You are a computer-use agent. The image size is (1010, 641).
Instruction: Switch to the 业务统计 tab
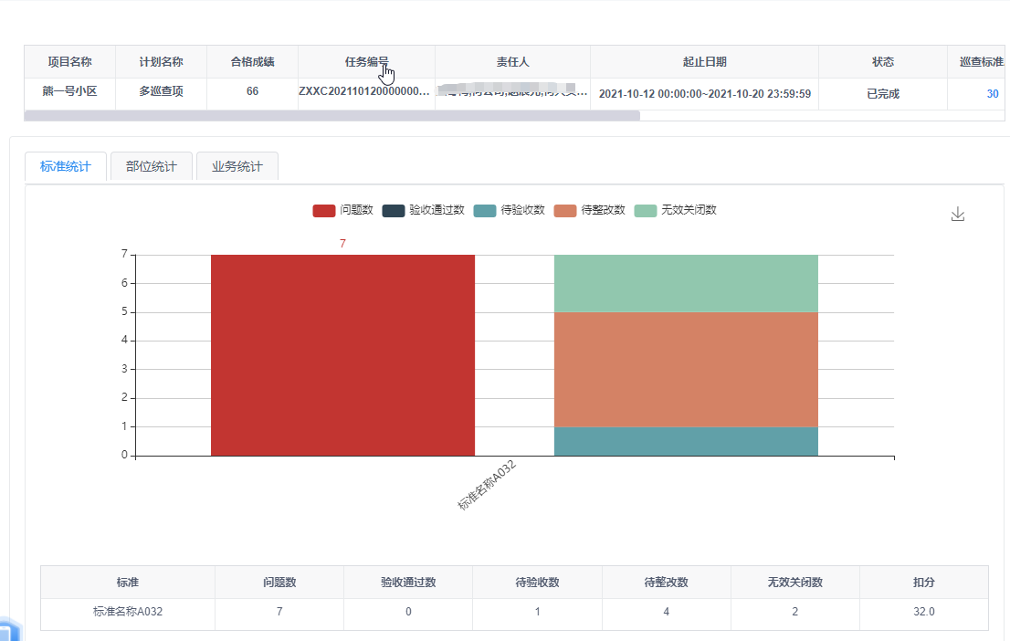point(237,166)
